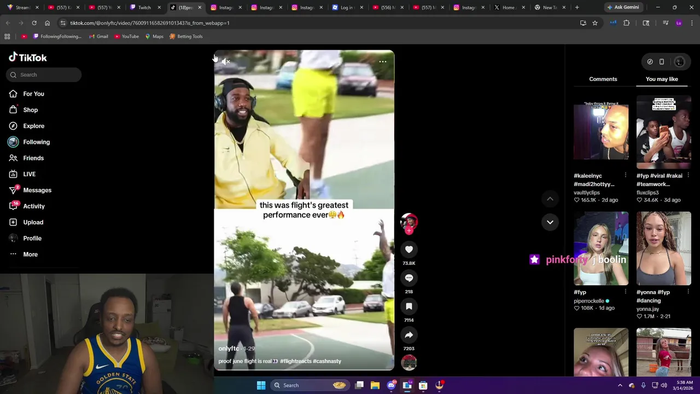700x394 pixels.
Task: Open the vaultlyclips #kaleelnyc video thumbnail
Action: tap(601, 132)
